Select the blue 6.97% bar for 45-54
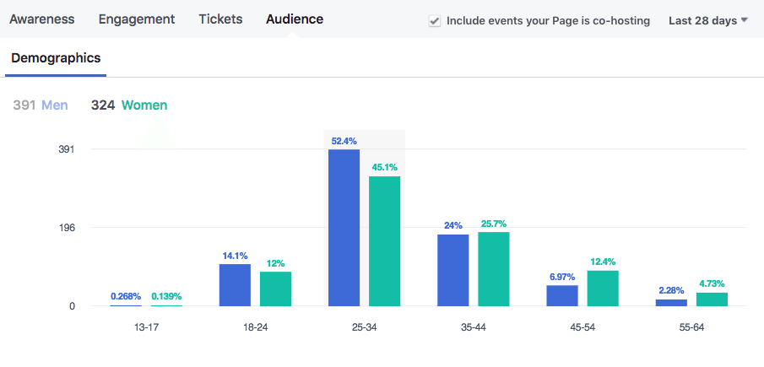764x367 pixels. click(x=562, y=295)
